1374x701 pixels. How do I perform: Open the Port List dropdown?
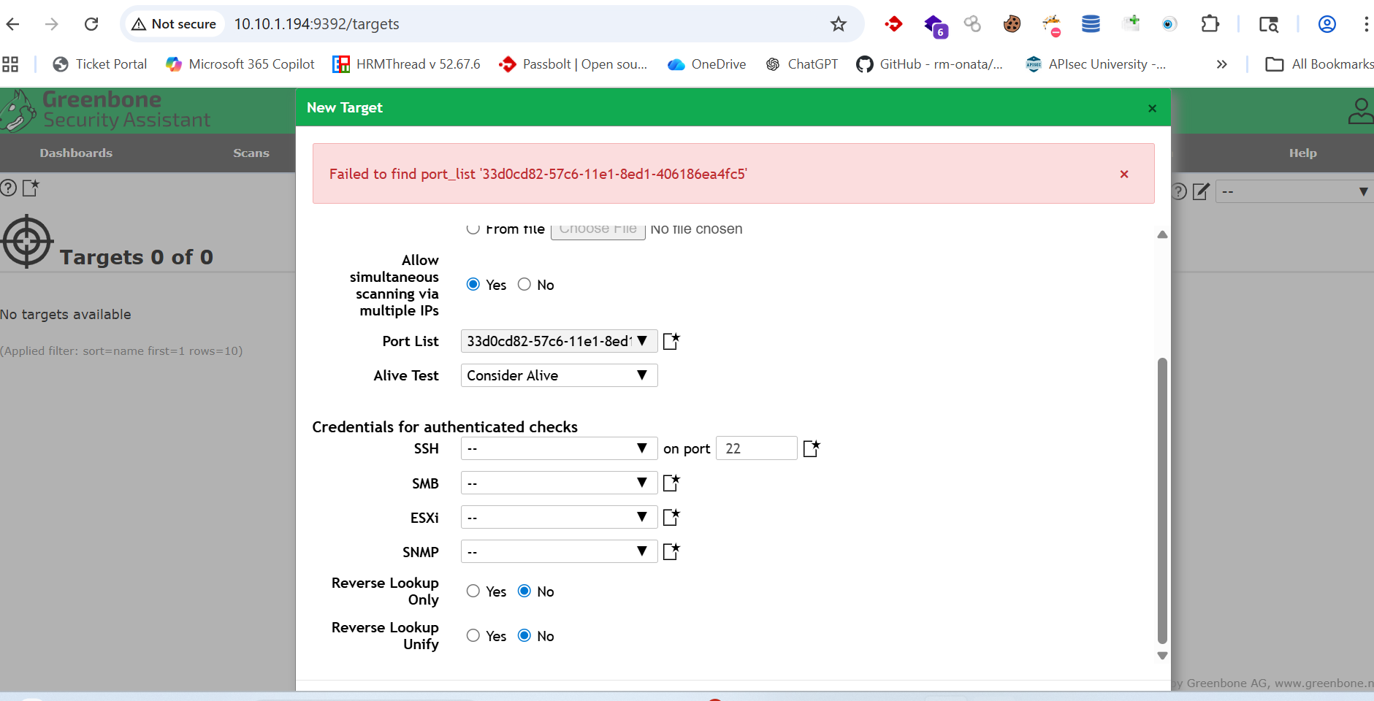[559, 341]
